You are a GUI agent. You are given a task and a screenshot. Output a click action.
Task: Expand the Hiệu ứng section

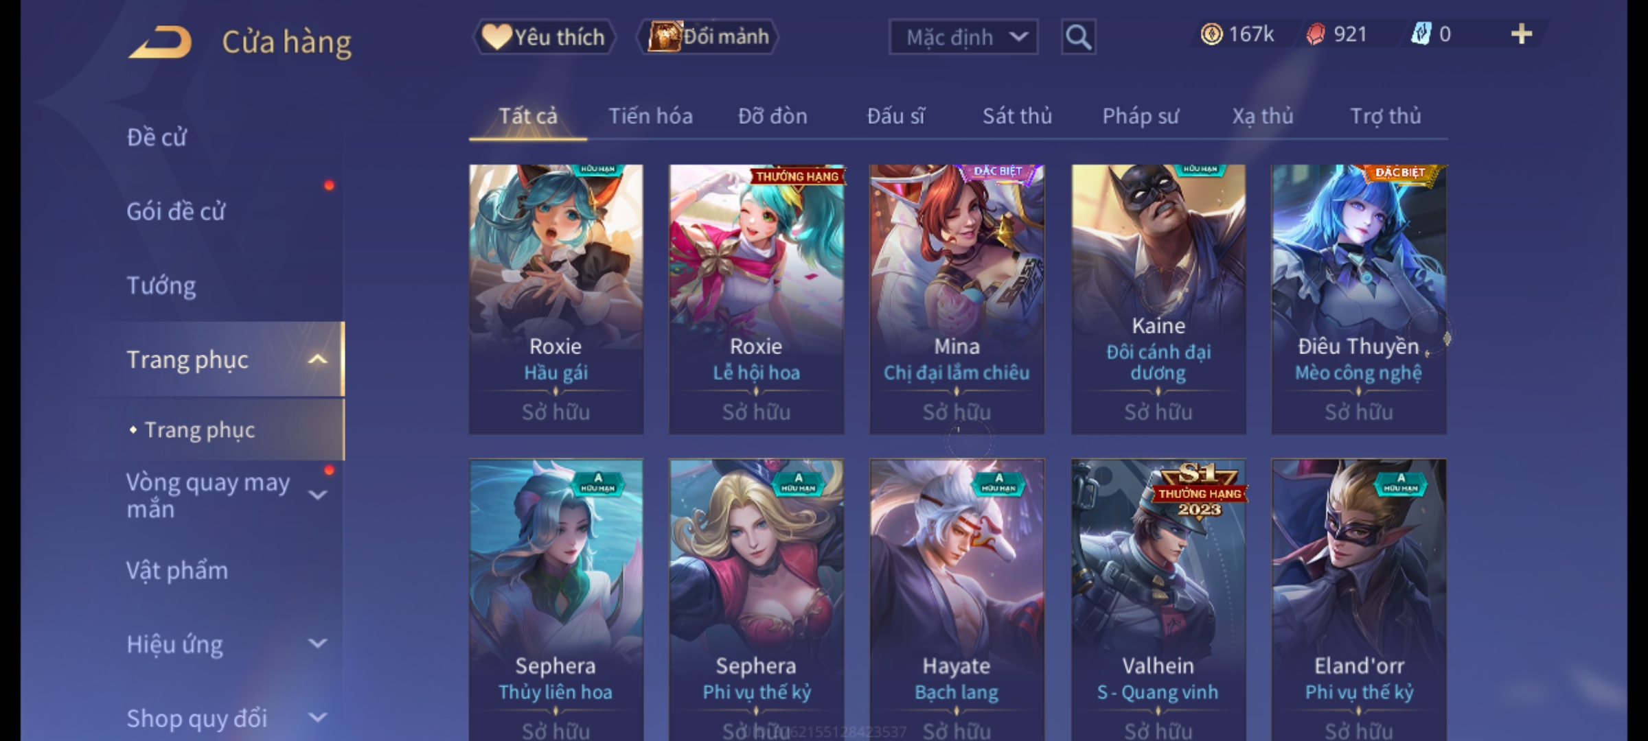(317, 644)
